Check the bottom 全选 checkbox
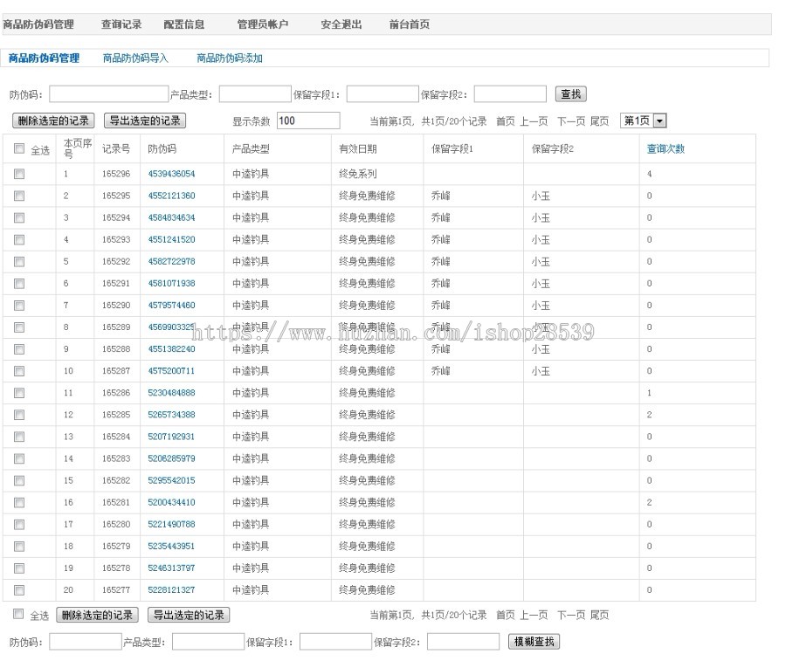The image size is (786, 661). pos(18,614)
